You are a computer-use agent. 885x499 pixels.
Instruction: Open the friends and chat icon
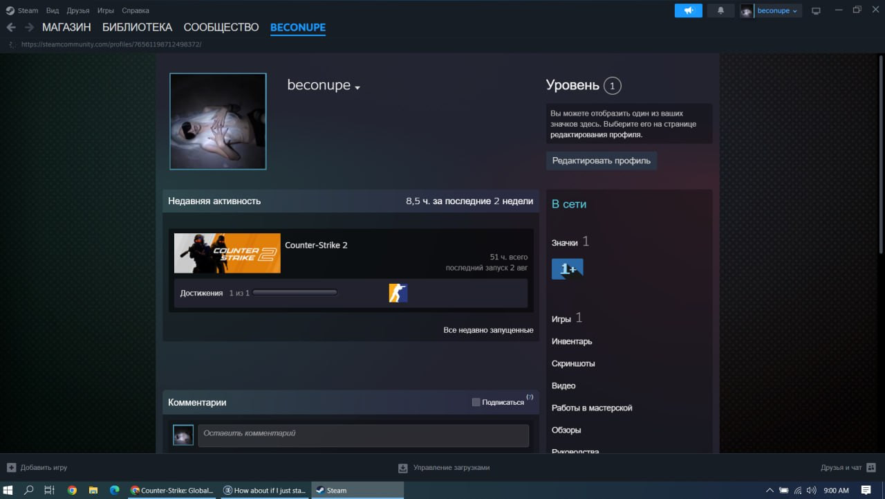pos(871,467)
